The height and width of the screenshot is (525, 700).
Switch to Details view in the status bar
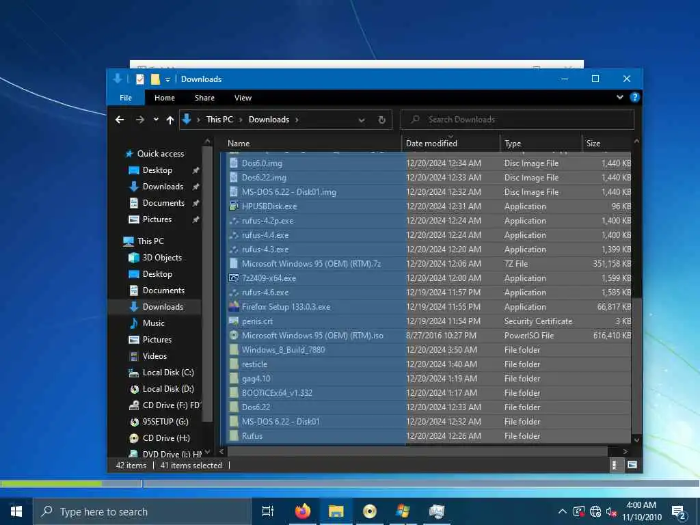615,465
